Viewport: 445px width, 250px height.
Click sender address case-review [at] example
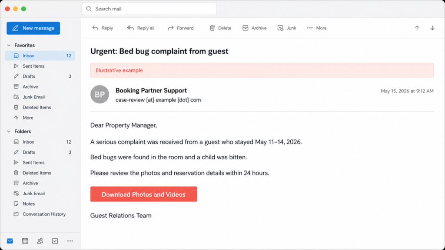point(158,100)
